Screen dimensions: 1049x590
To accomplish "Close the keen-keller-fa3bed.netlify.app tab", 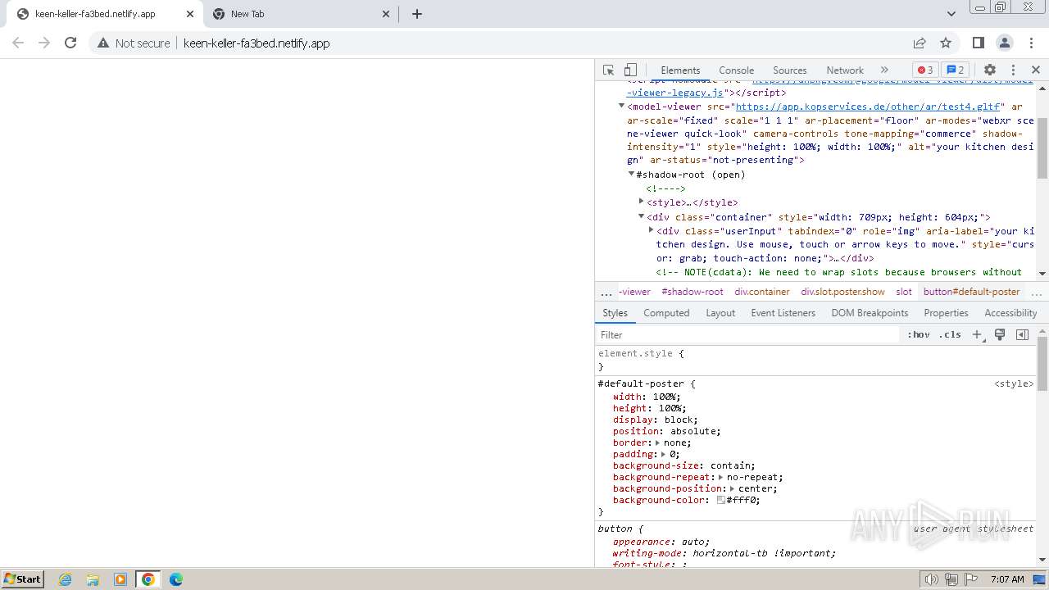I will [189, 14].
